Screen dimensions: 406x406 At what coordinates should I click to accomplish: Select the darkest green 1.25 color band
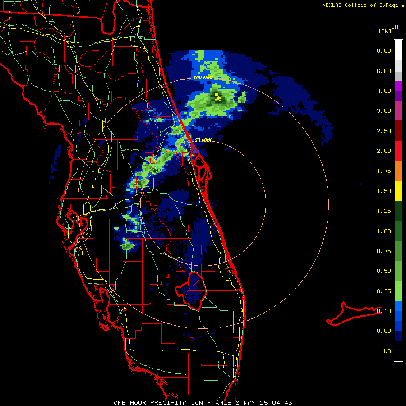398,211
